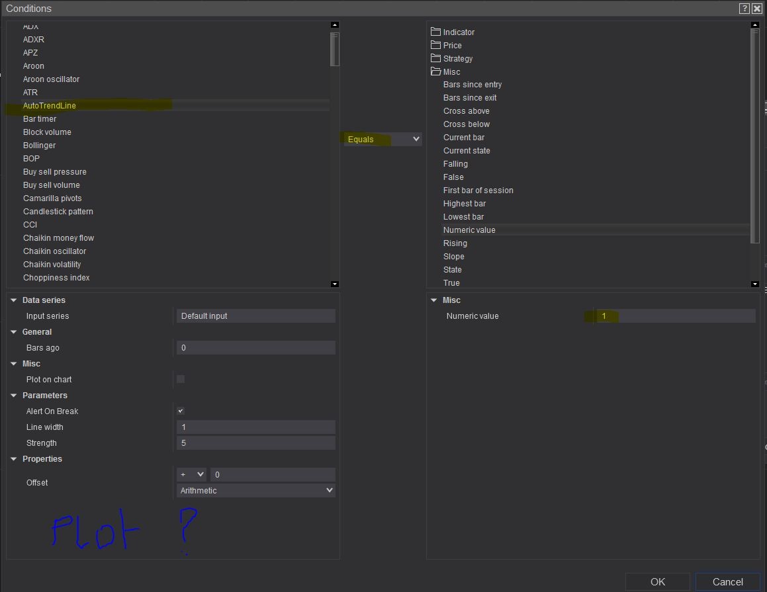Select Rising item in Misc tree
This screenshot has height=592, width=767.
click(455, 243)
